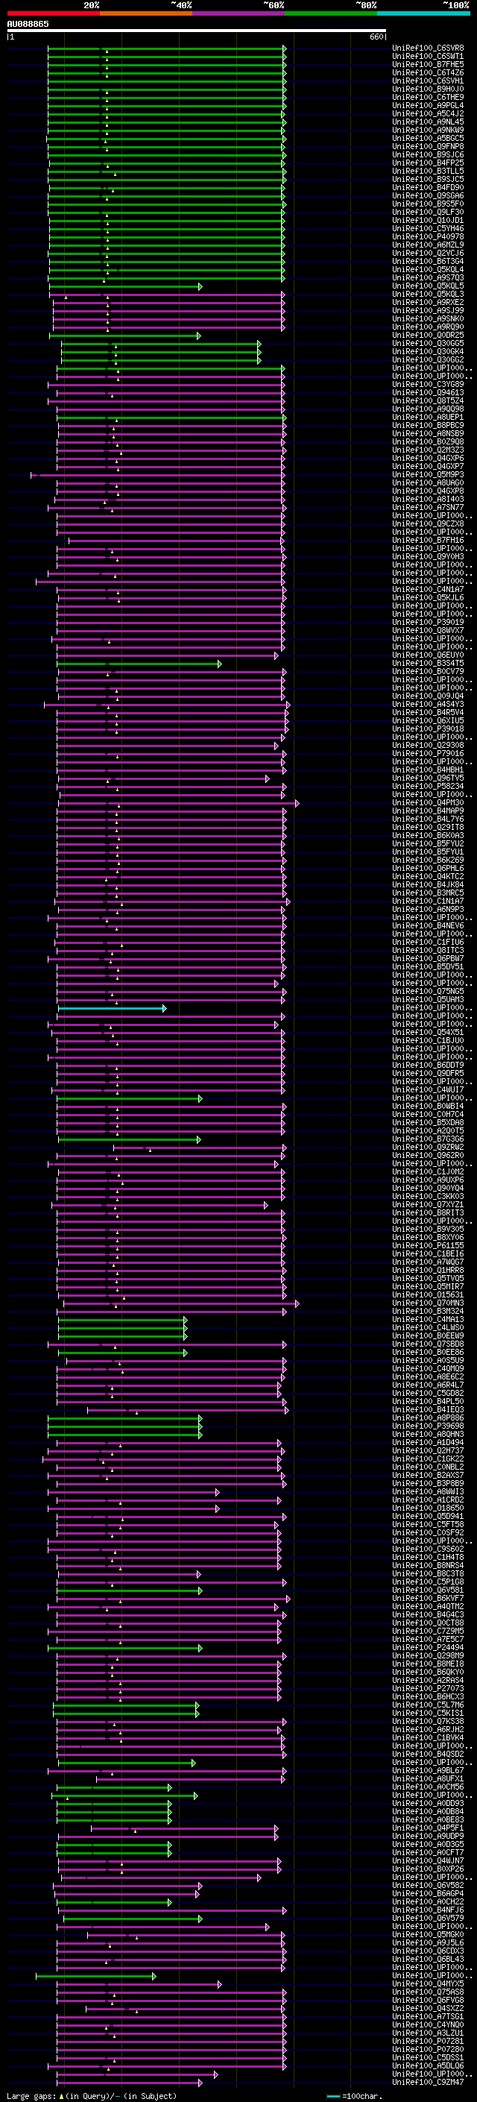Select the UniRef100_B3S4T5 label
This screenshot has height=2102, width=477.
(x=428, y=664)
